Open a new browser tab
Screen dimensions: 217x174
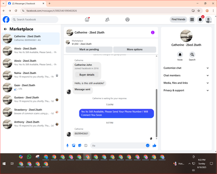click(49, 3)
